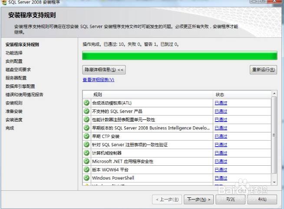284x209 pixels.
Task: Open 已通过 link for Microsoft .NET 应用程序安全性
Action: tap(221, 161)
